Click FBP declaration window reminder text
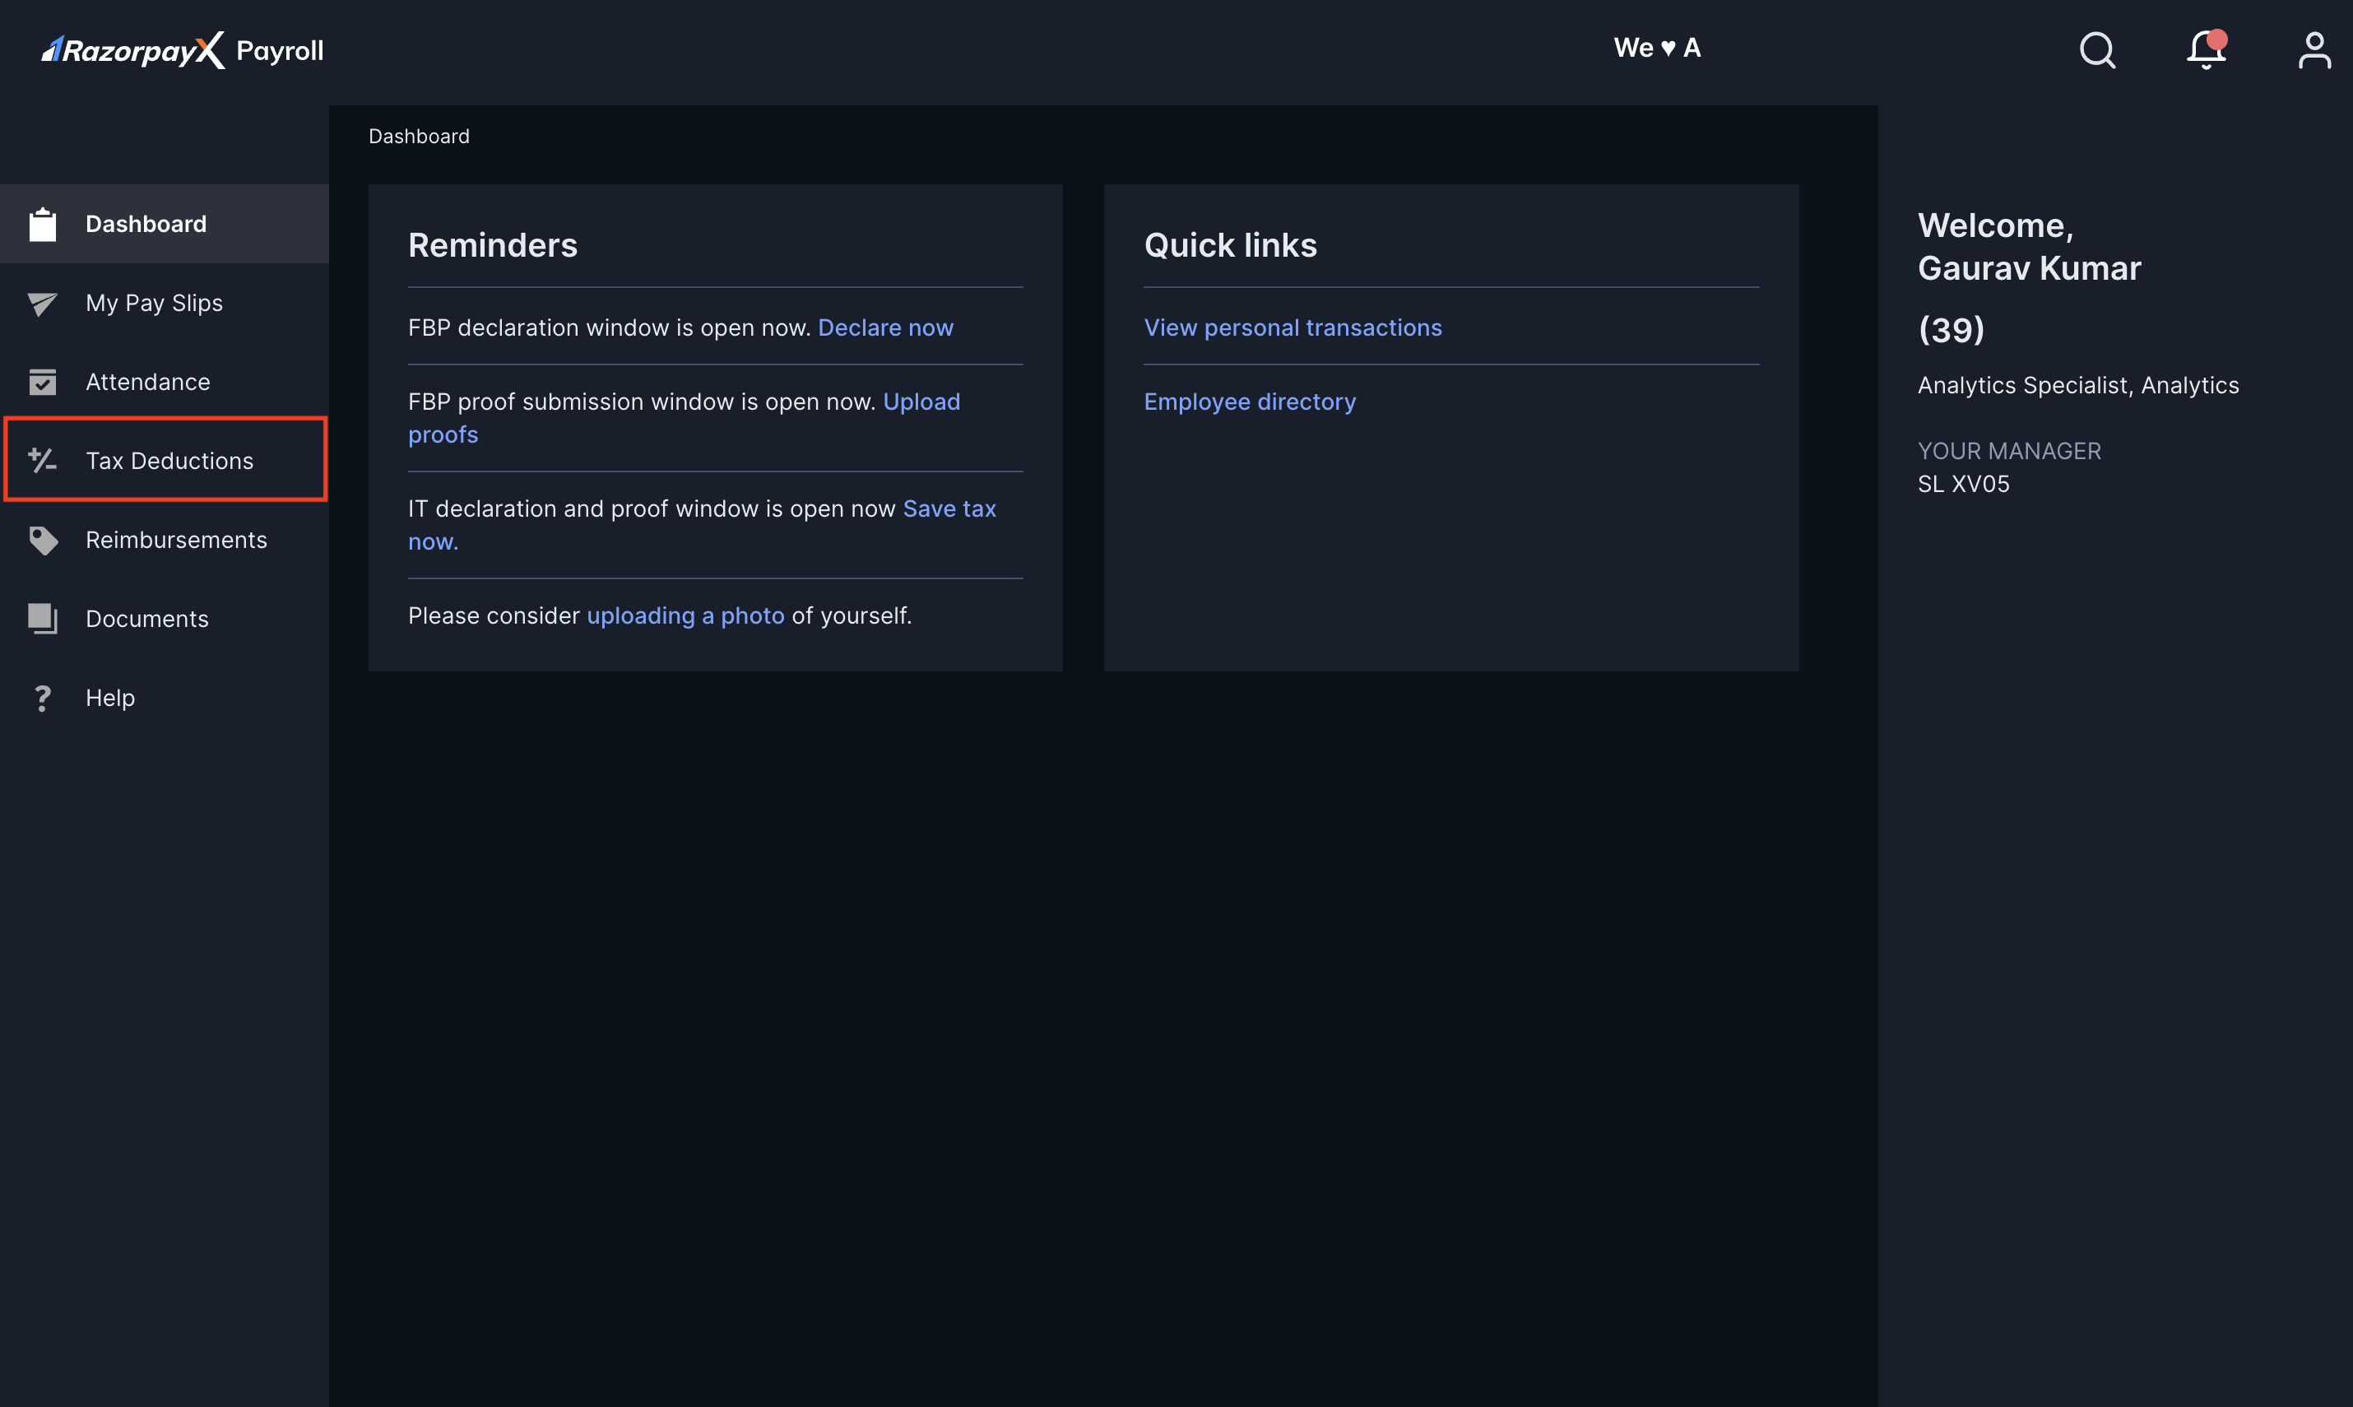Screen dimensions: 2353x1407 click(610, 328)
